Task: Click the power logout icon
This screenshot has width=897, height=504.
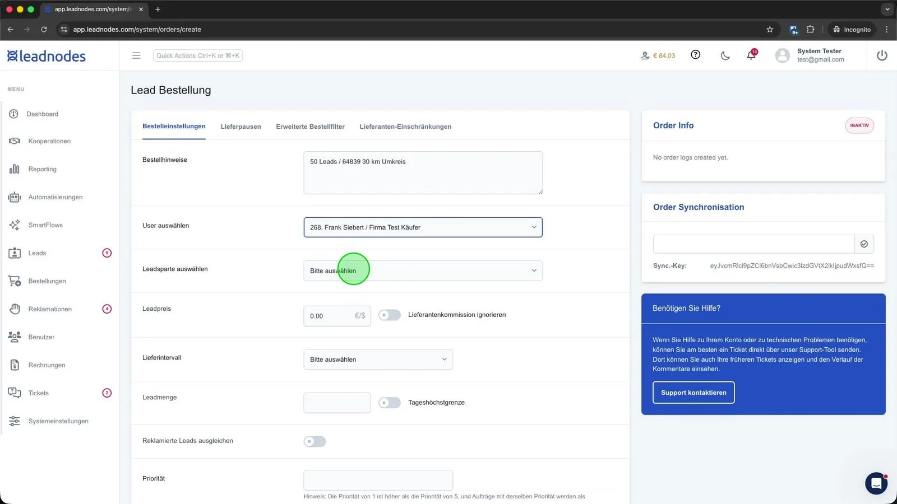Action: [882, 55]
